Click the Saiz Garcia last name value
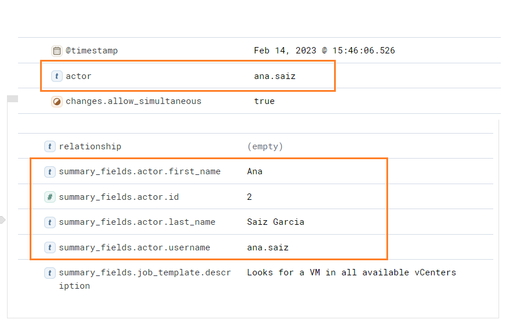This screenshot has height=323, width=520. point(275,222)
